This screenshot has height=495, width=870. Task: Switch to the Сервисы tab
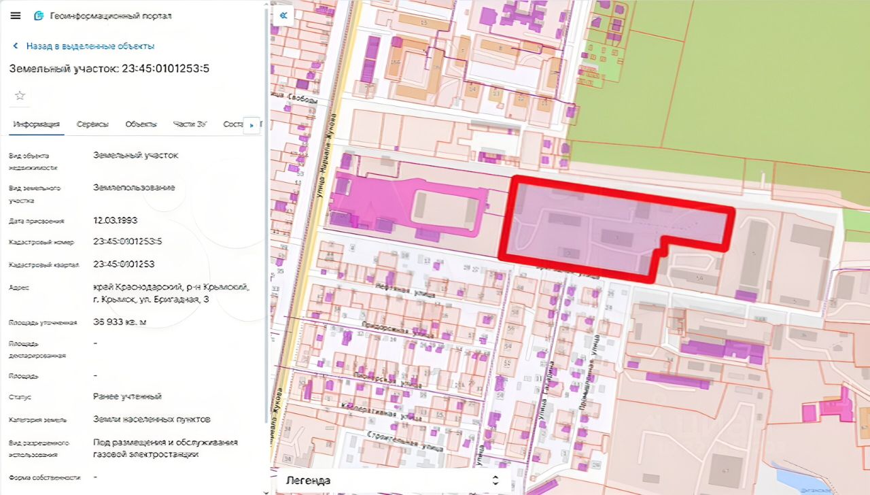click(x=92, y=124)
